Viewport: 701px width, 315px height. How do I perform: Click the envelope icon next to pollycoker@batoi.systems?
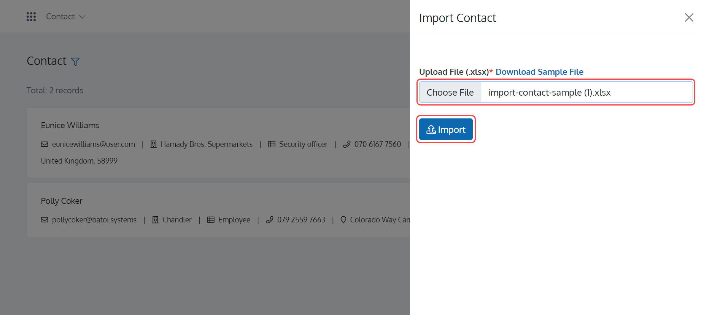tap(45, 220)
